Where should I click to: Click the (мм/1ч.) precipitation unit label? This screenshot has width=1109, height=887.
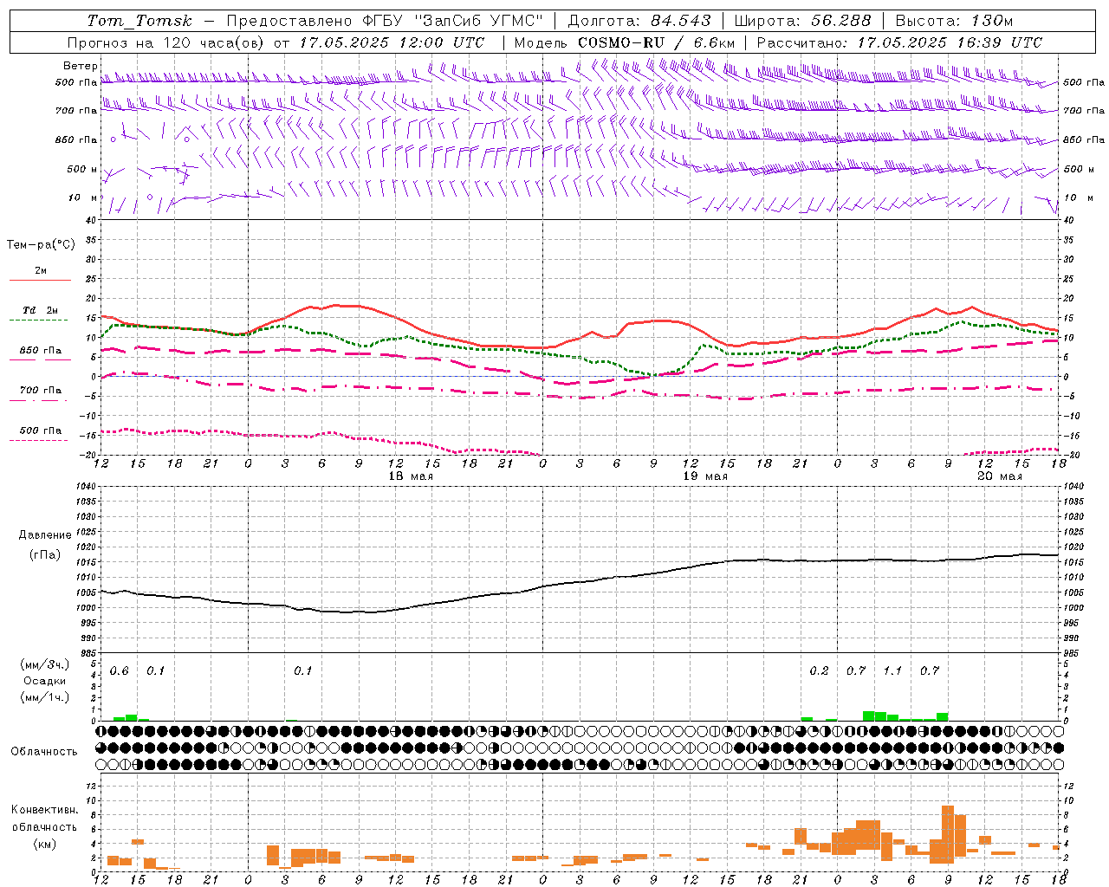45,697
